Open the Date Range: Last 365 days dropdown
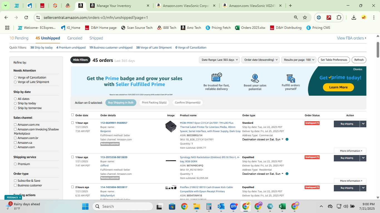The height and width of the screenshot is (213, 380). coord(220,60)
